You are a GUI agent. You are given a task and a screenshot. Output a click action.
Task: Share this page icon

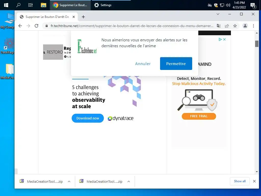point(227,26)
